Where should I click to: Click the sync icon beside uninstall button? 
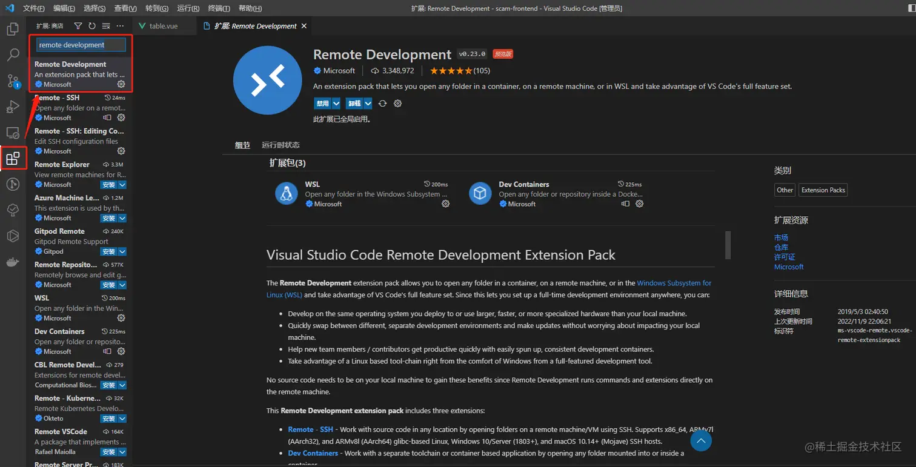pyautogui.click(x=382, y=104)
